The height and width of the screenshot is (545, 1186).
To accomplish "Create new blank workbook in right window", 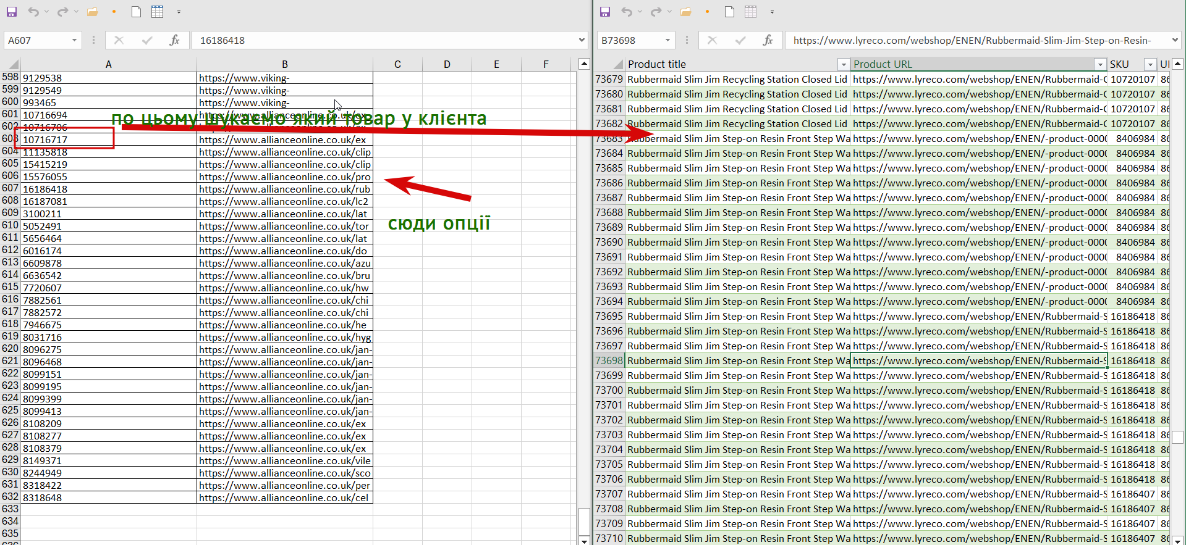I will click(730, 12).
